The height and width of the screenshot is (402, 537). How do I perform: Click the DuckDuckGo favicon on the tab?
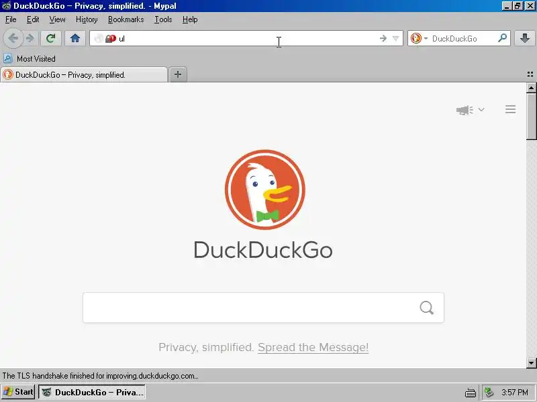tap(8, 74)
